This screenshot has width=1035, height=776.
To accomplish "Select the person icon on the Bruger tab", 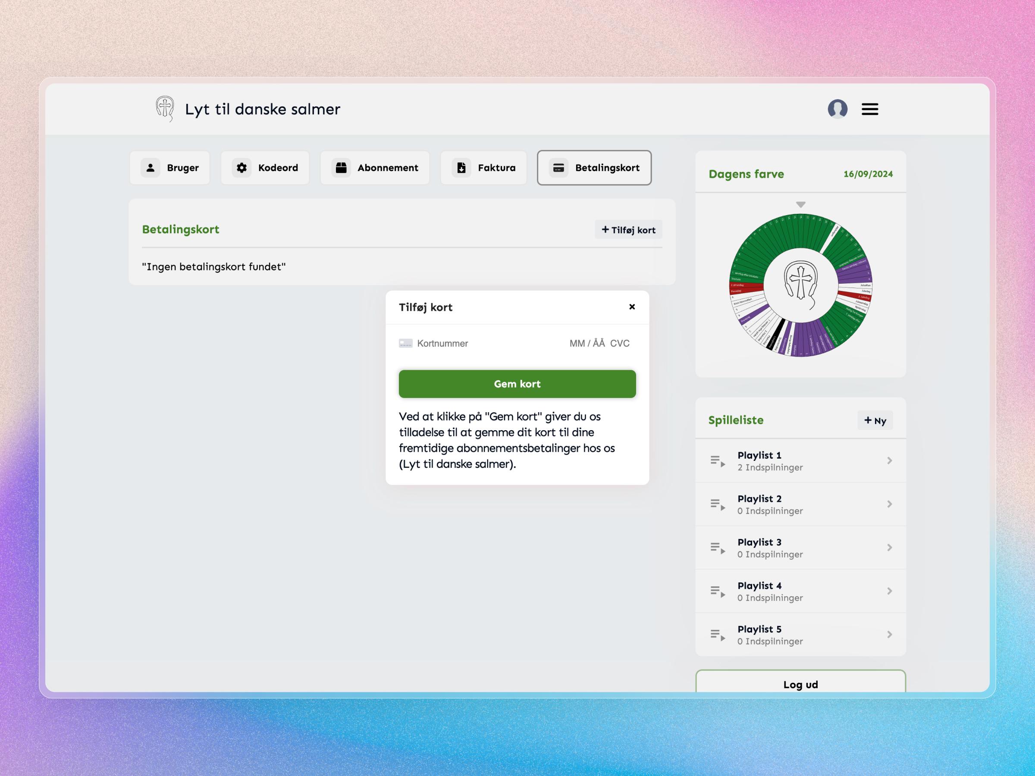I will click(x=150, y=168).
